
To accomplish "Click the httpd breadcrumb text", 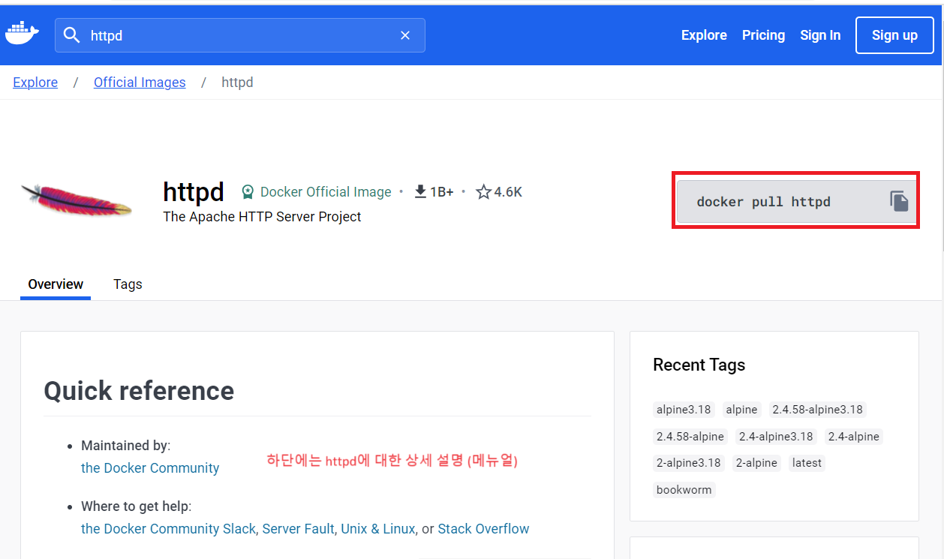I will (x=237, y=83).
